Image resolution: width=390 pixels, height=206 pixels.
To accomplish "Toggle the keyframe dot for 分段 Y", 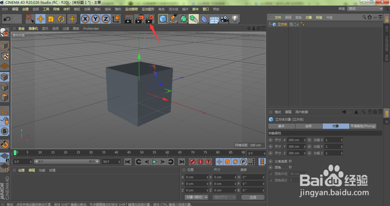I will (x=309, y=146).
